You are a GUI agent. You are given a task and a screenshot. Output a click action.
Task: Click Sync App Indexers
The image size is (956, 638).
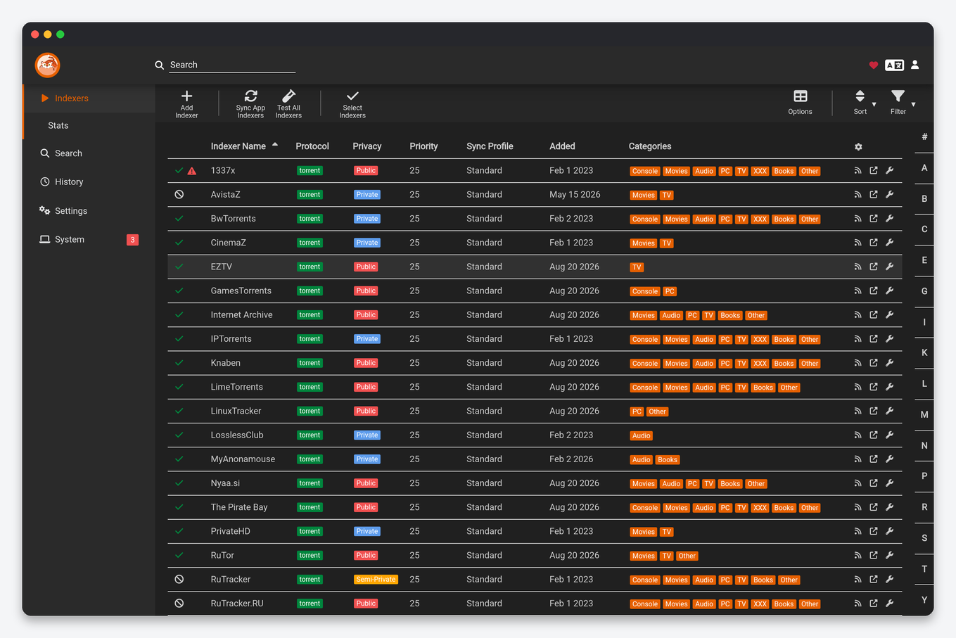[250, 104]
